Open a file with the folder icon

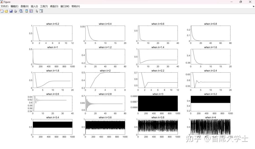point(6,11)
